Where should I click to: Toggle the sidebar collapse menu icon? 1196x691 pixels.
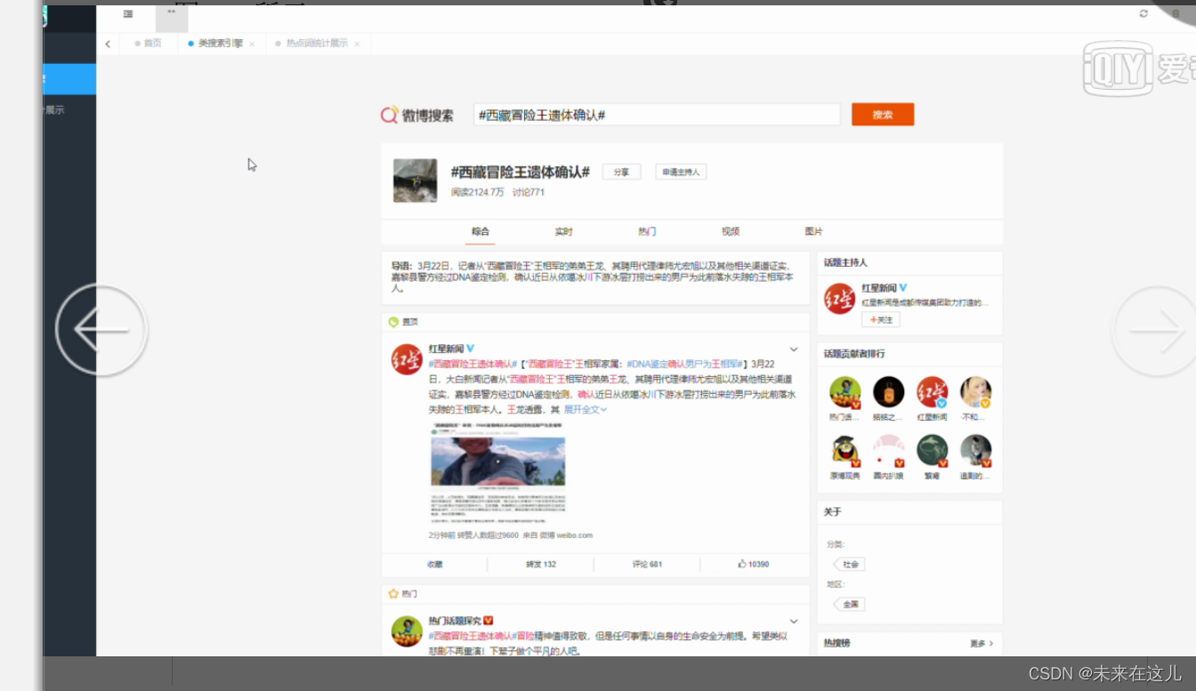(x=128, y=13)
